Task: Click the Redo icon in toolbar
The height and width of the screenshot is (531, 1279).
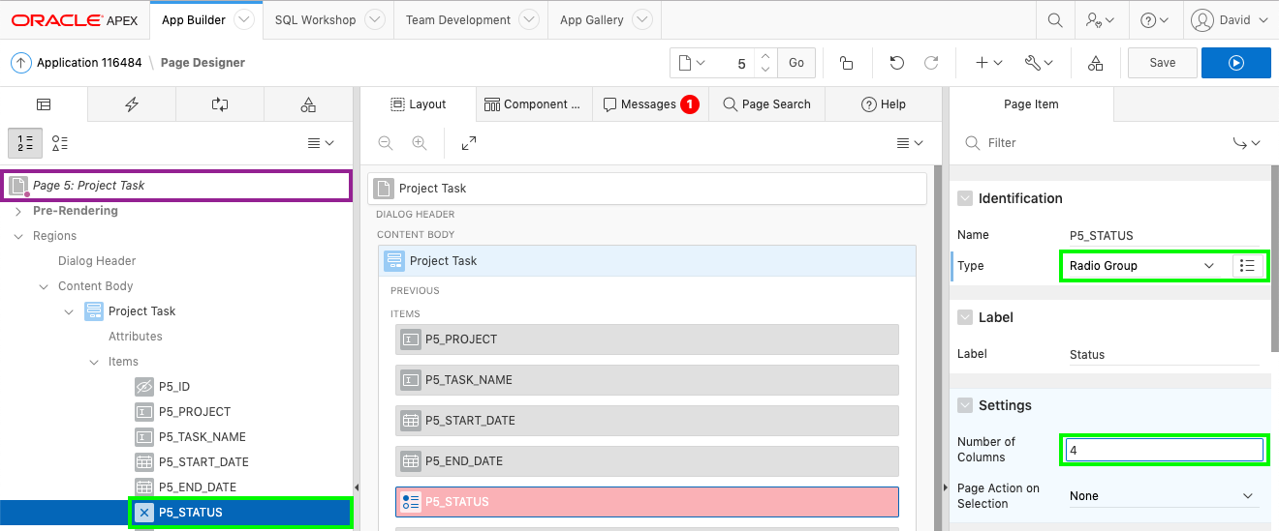Action: (931, 63)
